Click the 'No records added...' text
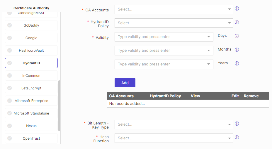Image resolution: width=272 pixels, height=149 pixels. 127,103
